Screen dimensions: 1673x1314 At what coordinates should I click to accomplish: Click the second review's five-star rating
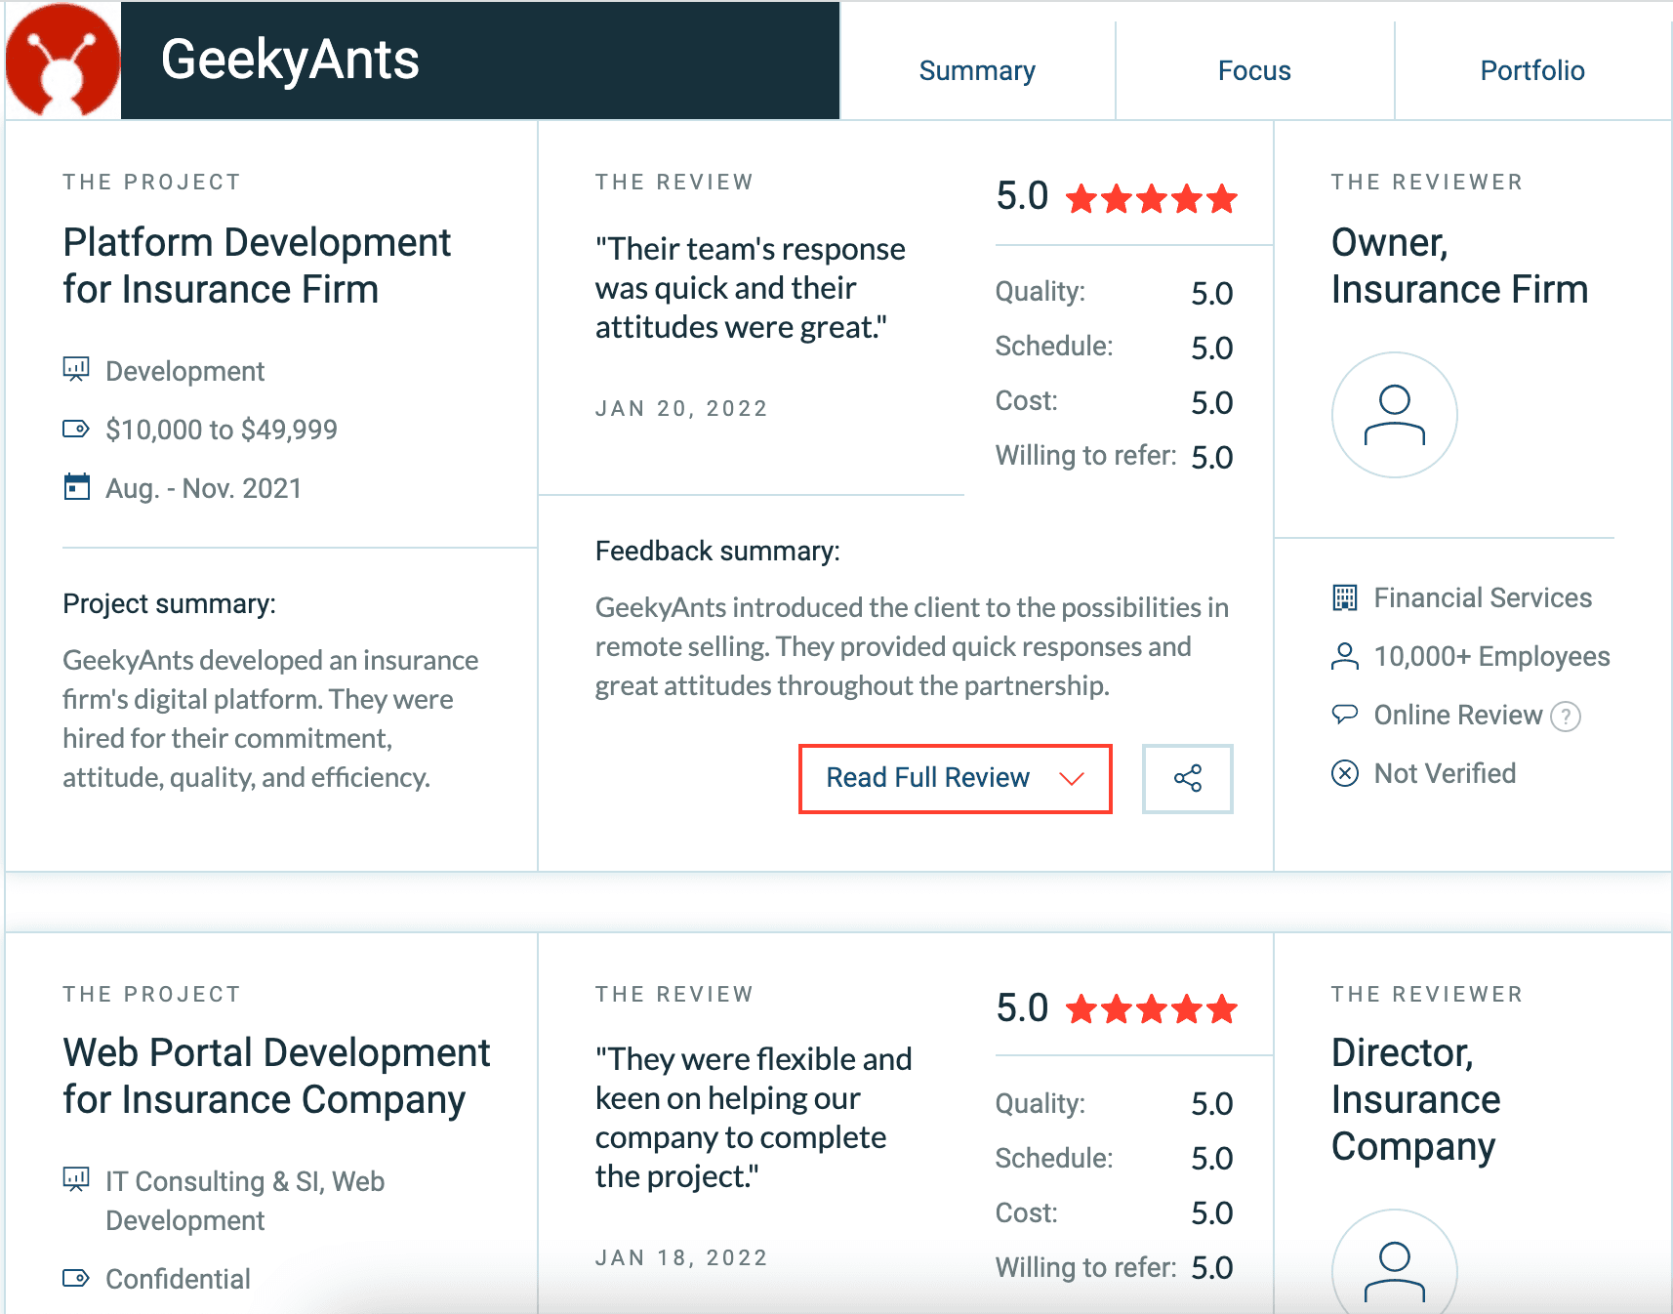point(1151,1009)
